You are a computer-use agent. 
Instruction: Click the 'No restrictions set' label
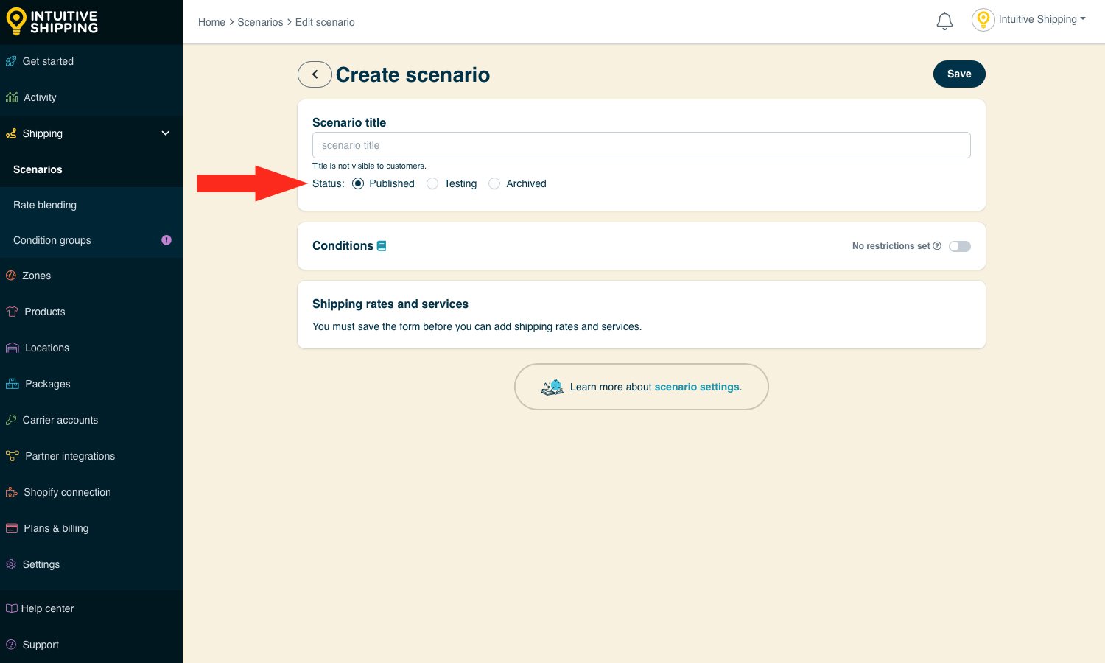tap(891, 246)
